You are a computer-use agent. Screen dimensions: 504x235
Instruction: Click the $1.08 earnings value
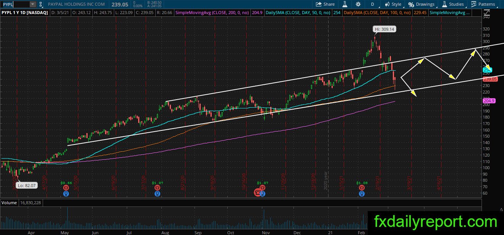tap(362, 183)
